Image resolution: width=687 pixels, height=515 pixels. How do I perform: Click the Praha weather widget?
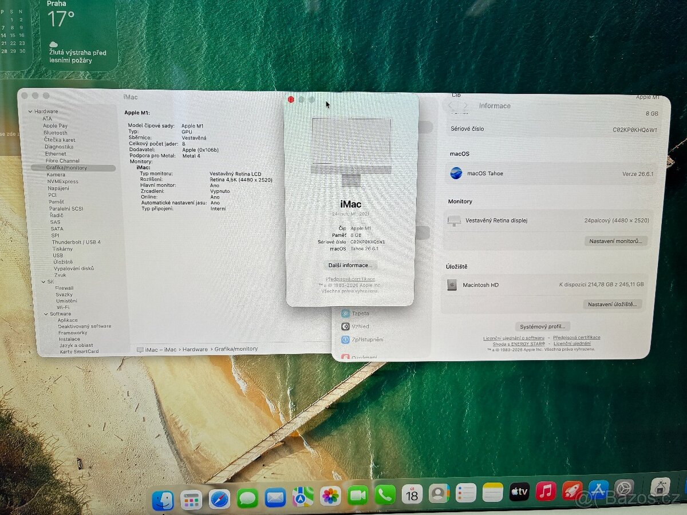pyautogui.click(x=80, y=34)
